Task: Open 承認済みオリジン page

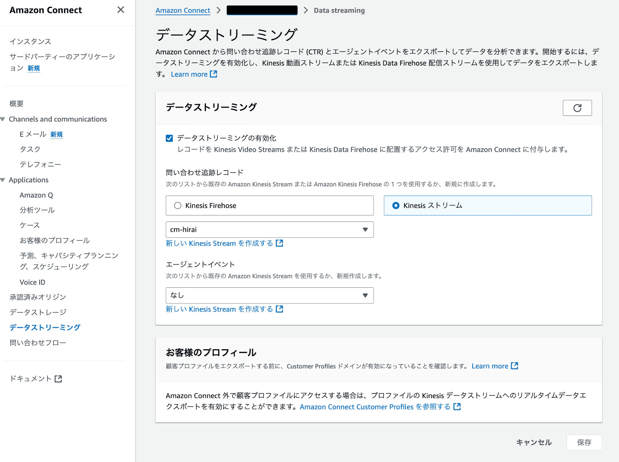Action: coord(38,297)
